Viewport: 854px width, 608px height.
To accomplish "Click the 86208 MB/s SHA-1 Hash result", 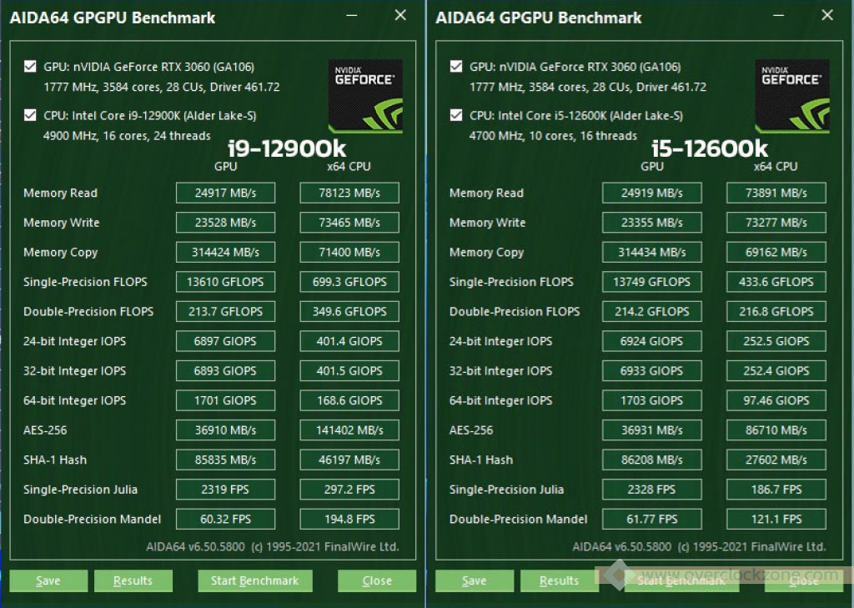I will click(x=652, y=460).
